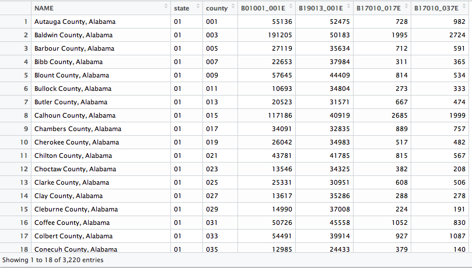The height and width of the screenshot is (268, 472).
Task: Click the county column sort arrows
Action: point(233,6)
